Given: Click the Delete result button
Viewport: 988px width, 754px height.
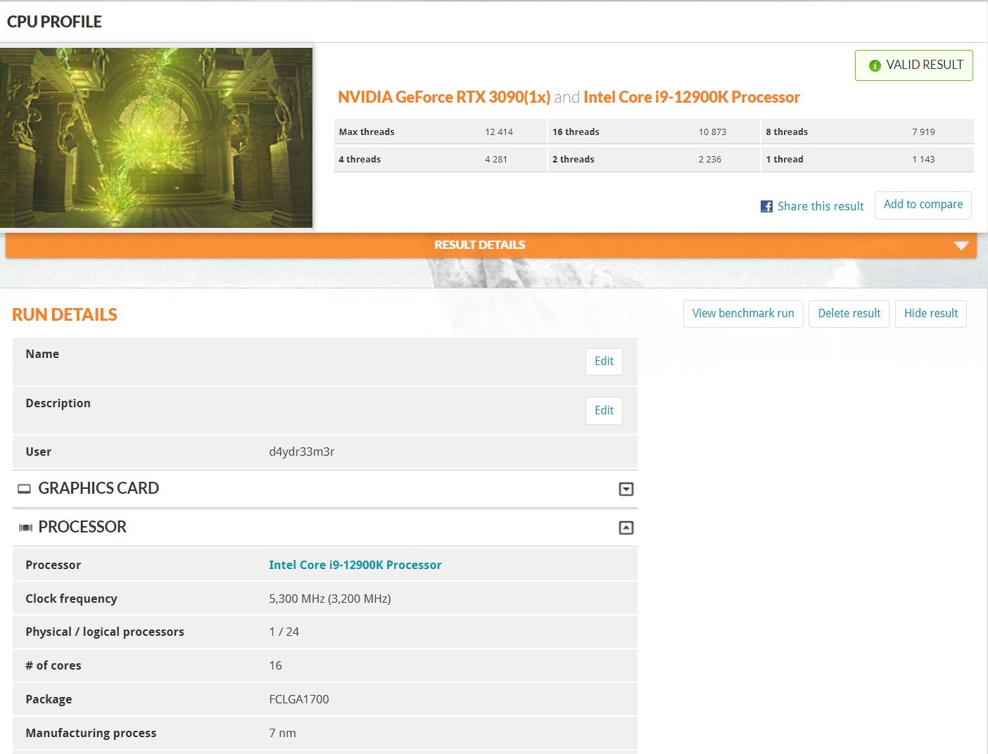Looking at the screenshot, I should 849,314.
